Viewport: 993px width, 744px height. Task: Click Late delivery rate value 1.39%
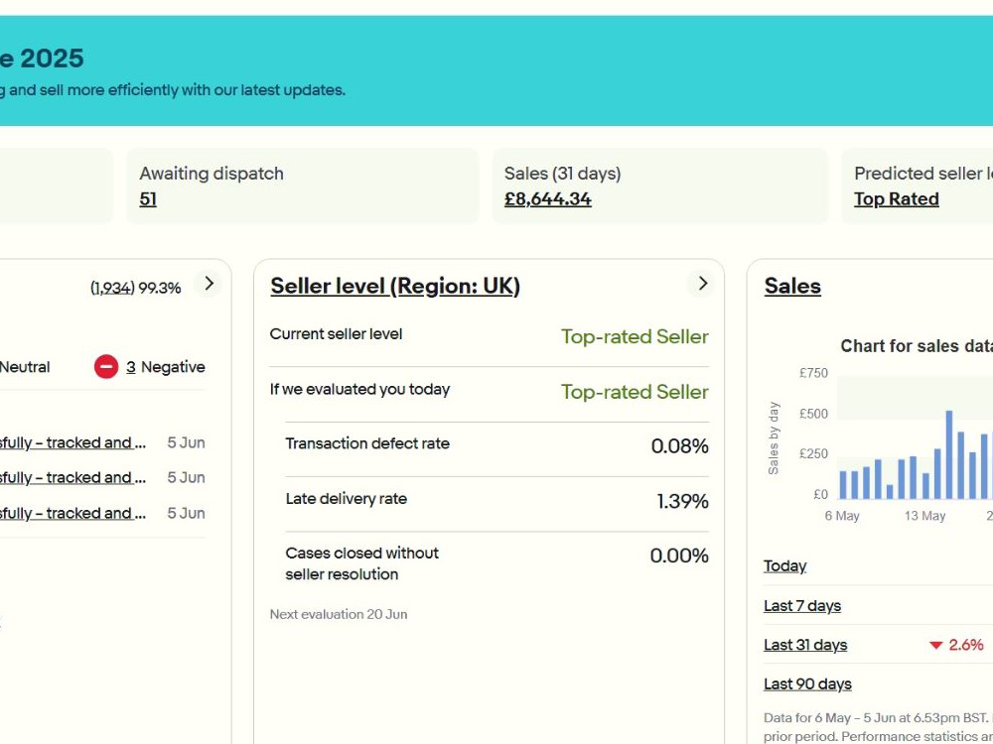(683, 502)
